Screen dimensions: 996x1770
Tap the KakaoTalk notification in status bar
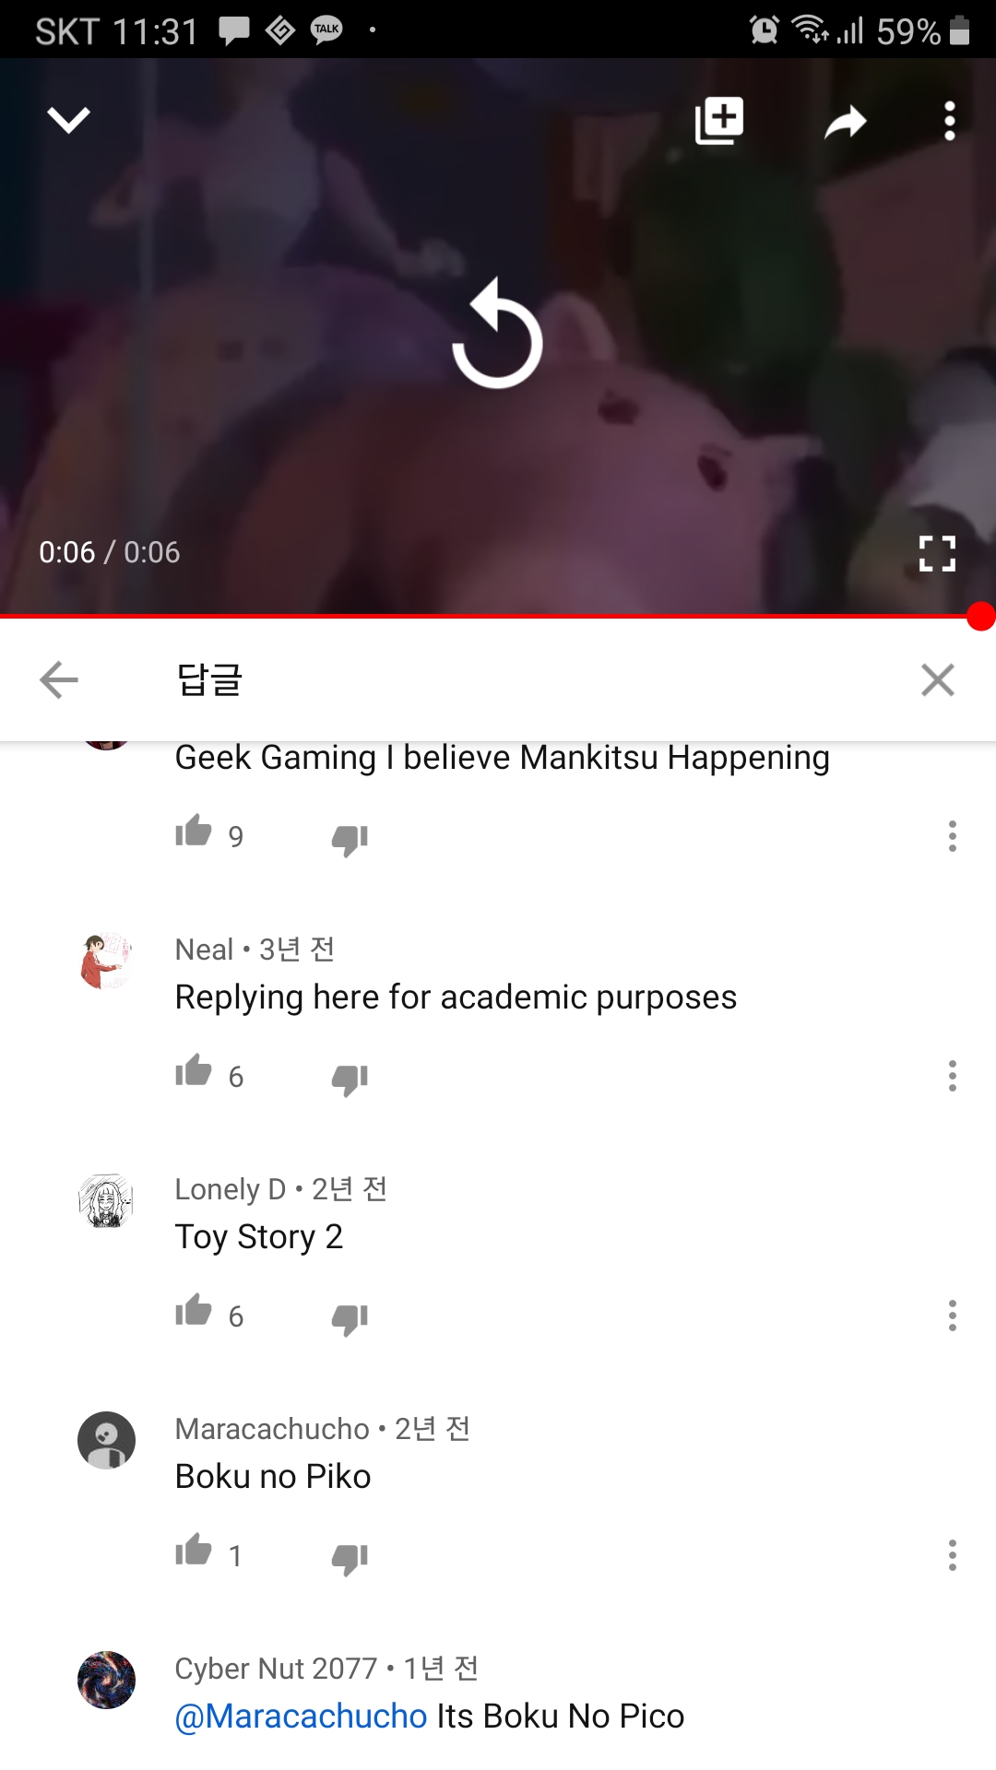pyautogui.click(x=326, y=30)
